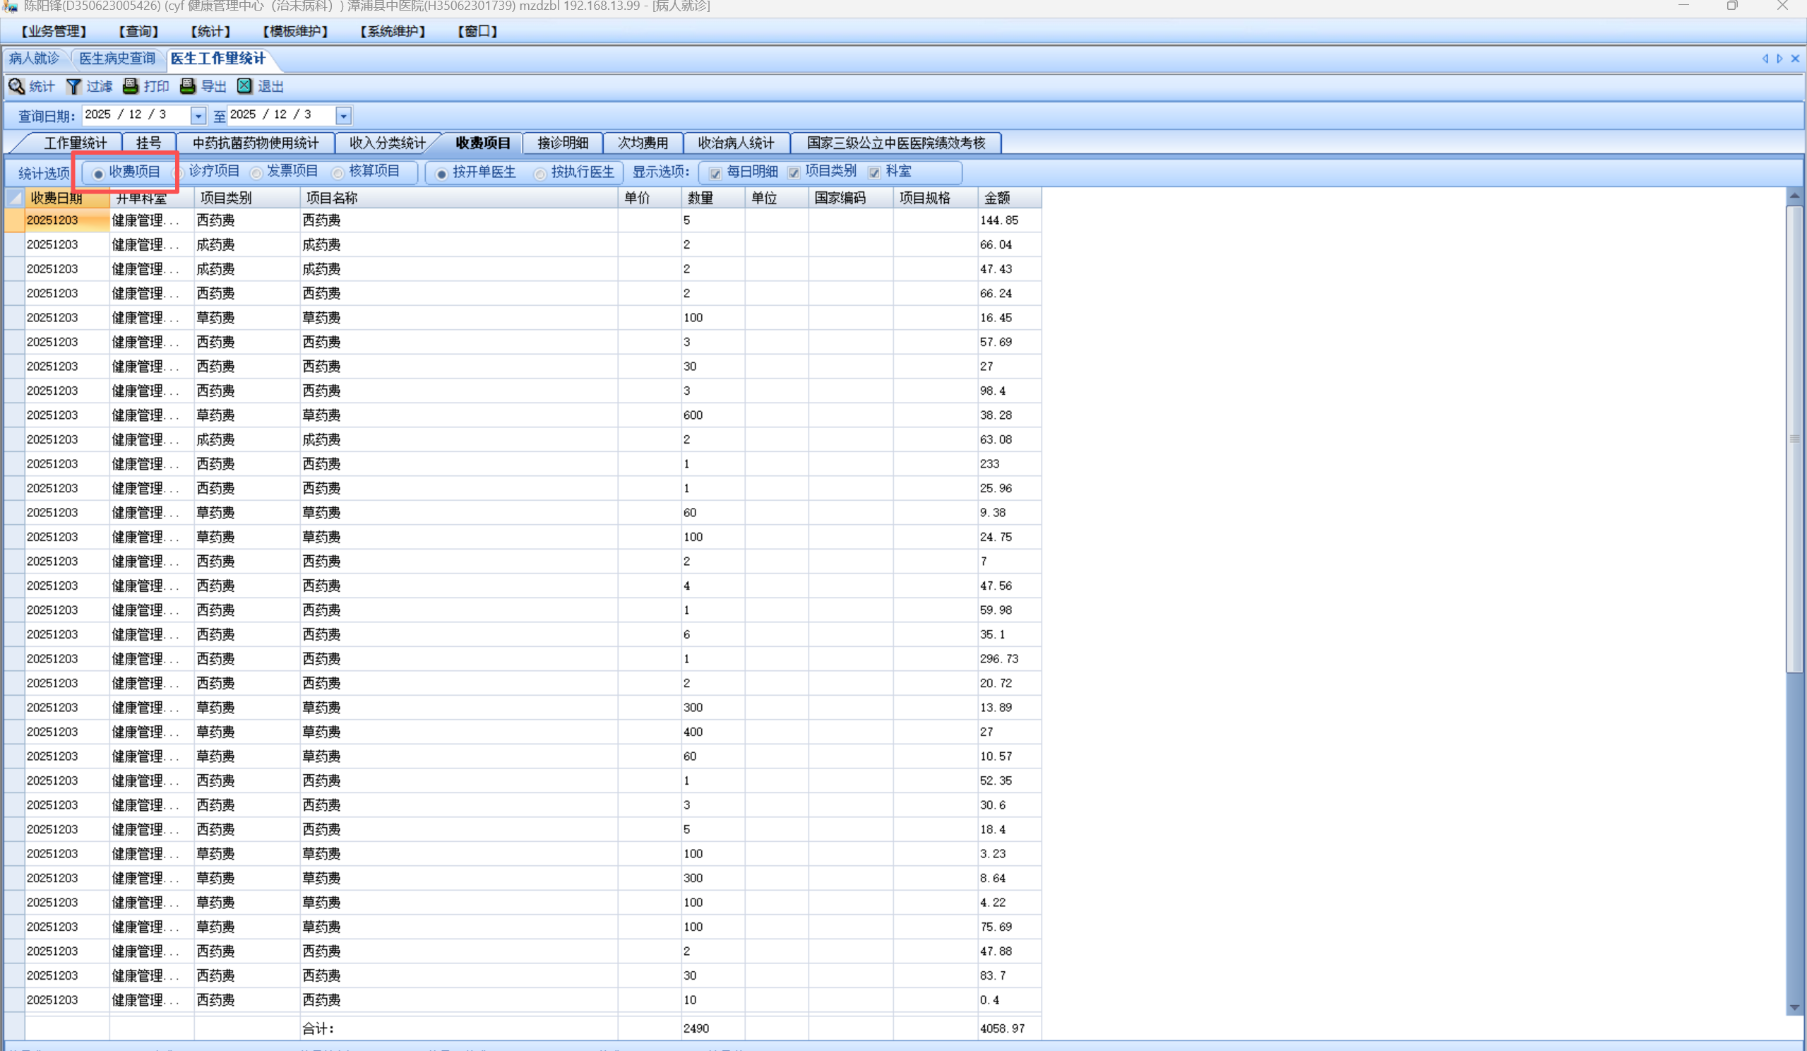Switch to the 医生病史查询 tab
The width and height of the screenshot is (1807, 1051).
click(x=117, y=59)
